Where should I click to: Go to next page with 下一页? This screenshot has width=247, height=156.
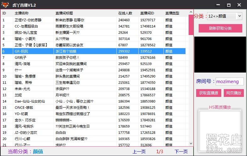[x=181, y=152]
